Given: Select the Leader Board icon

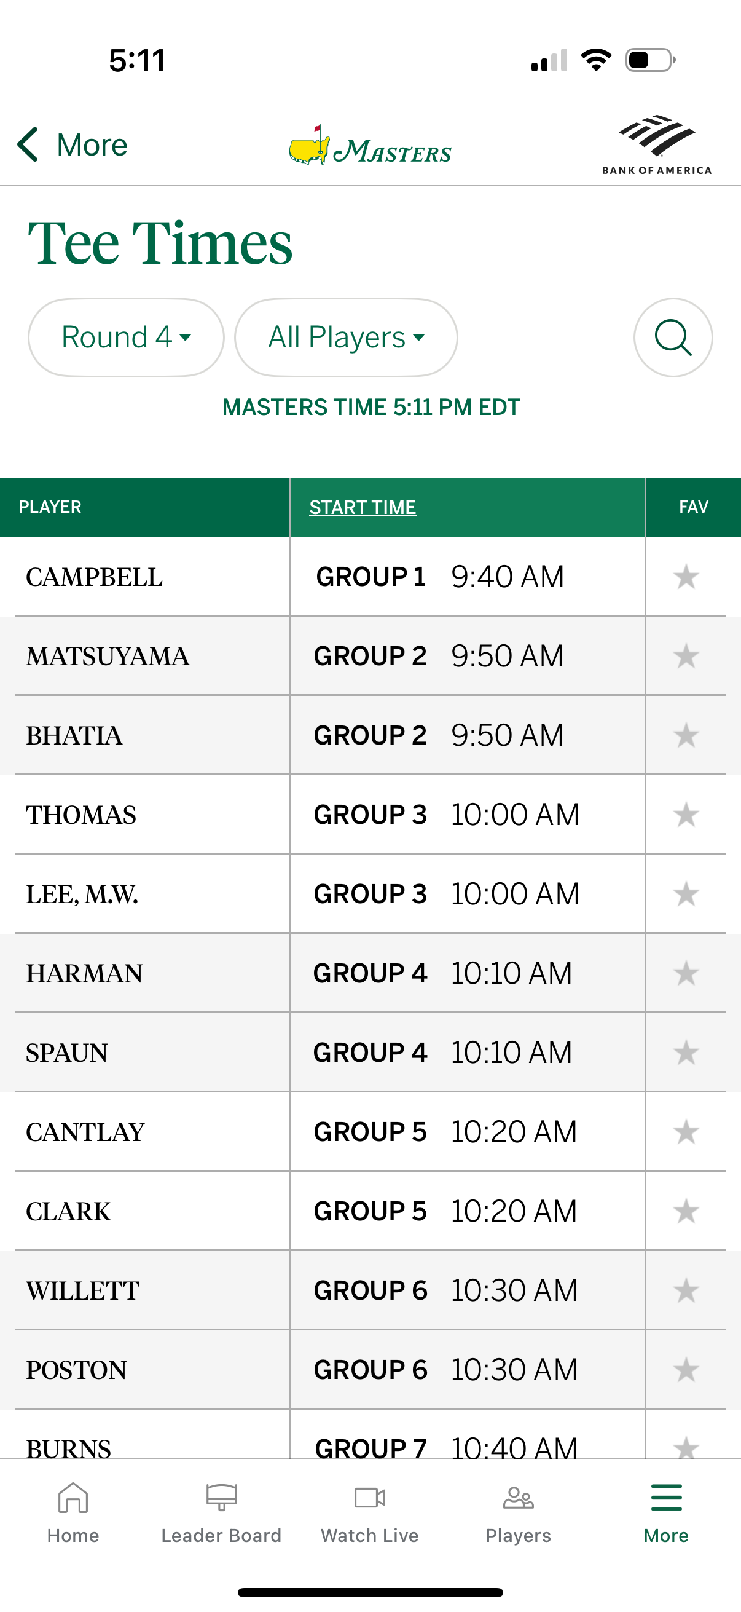Looking at the screenshot, I should pyautogui.click(x=220, y=1517).
